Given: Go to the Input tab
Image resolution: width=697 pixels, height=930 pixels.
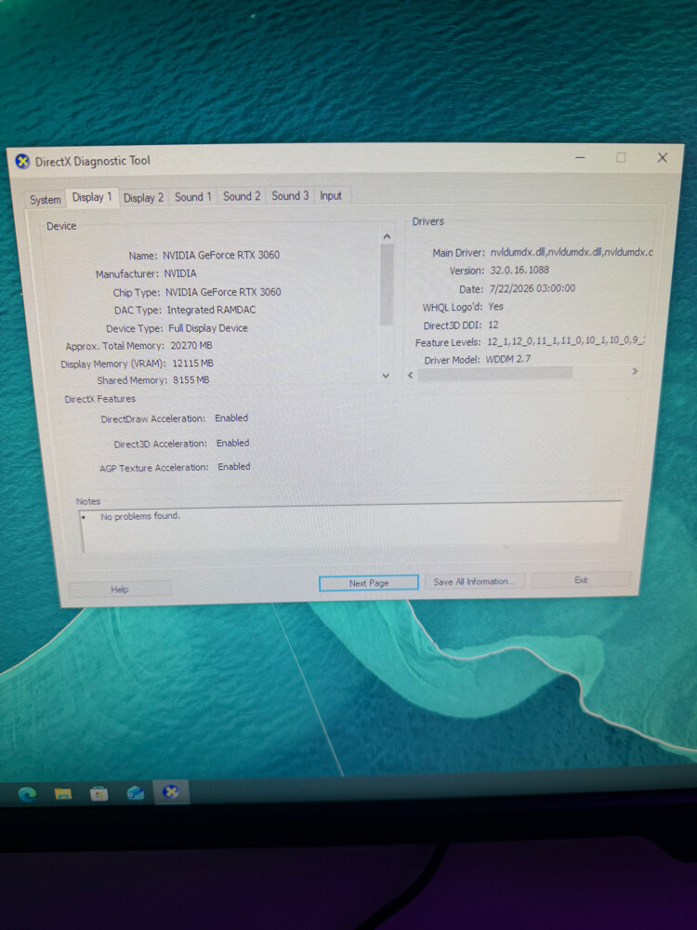Looking at the screenshot, I should 331,195.
